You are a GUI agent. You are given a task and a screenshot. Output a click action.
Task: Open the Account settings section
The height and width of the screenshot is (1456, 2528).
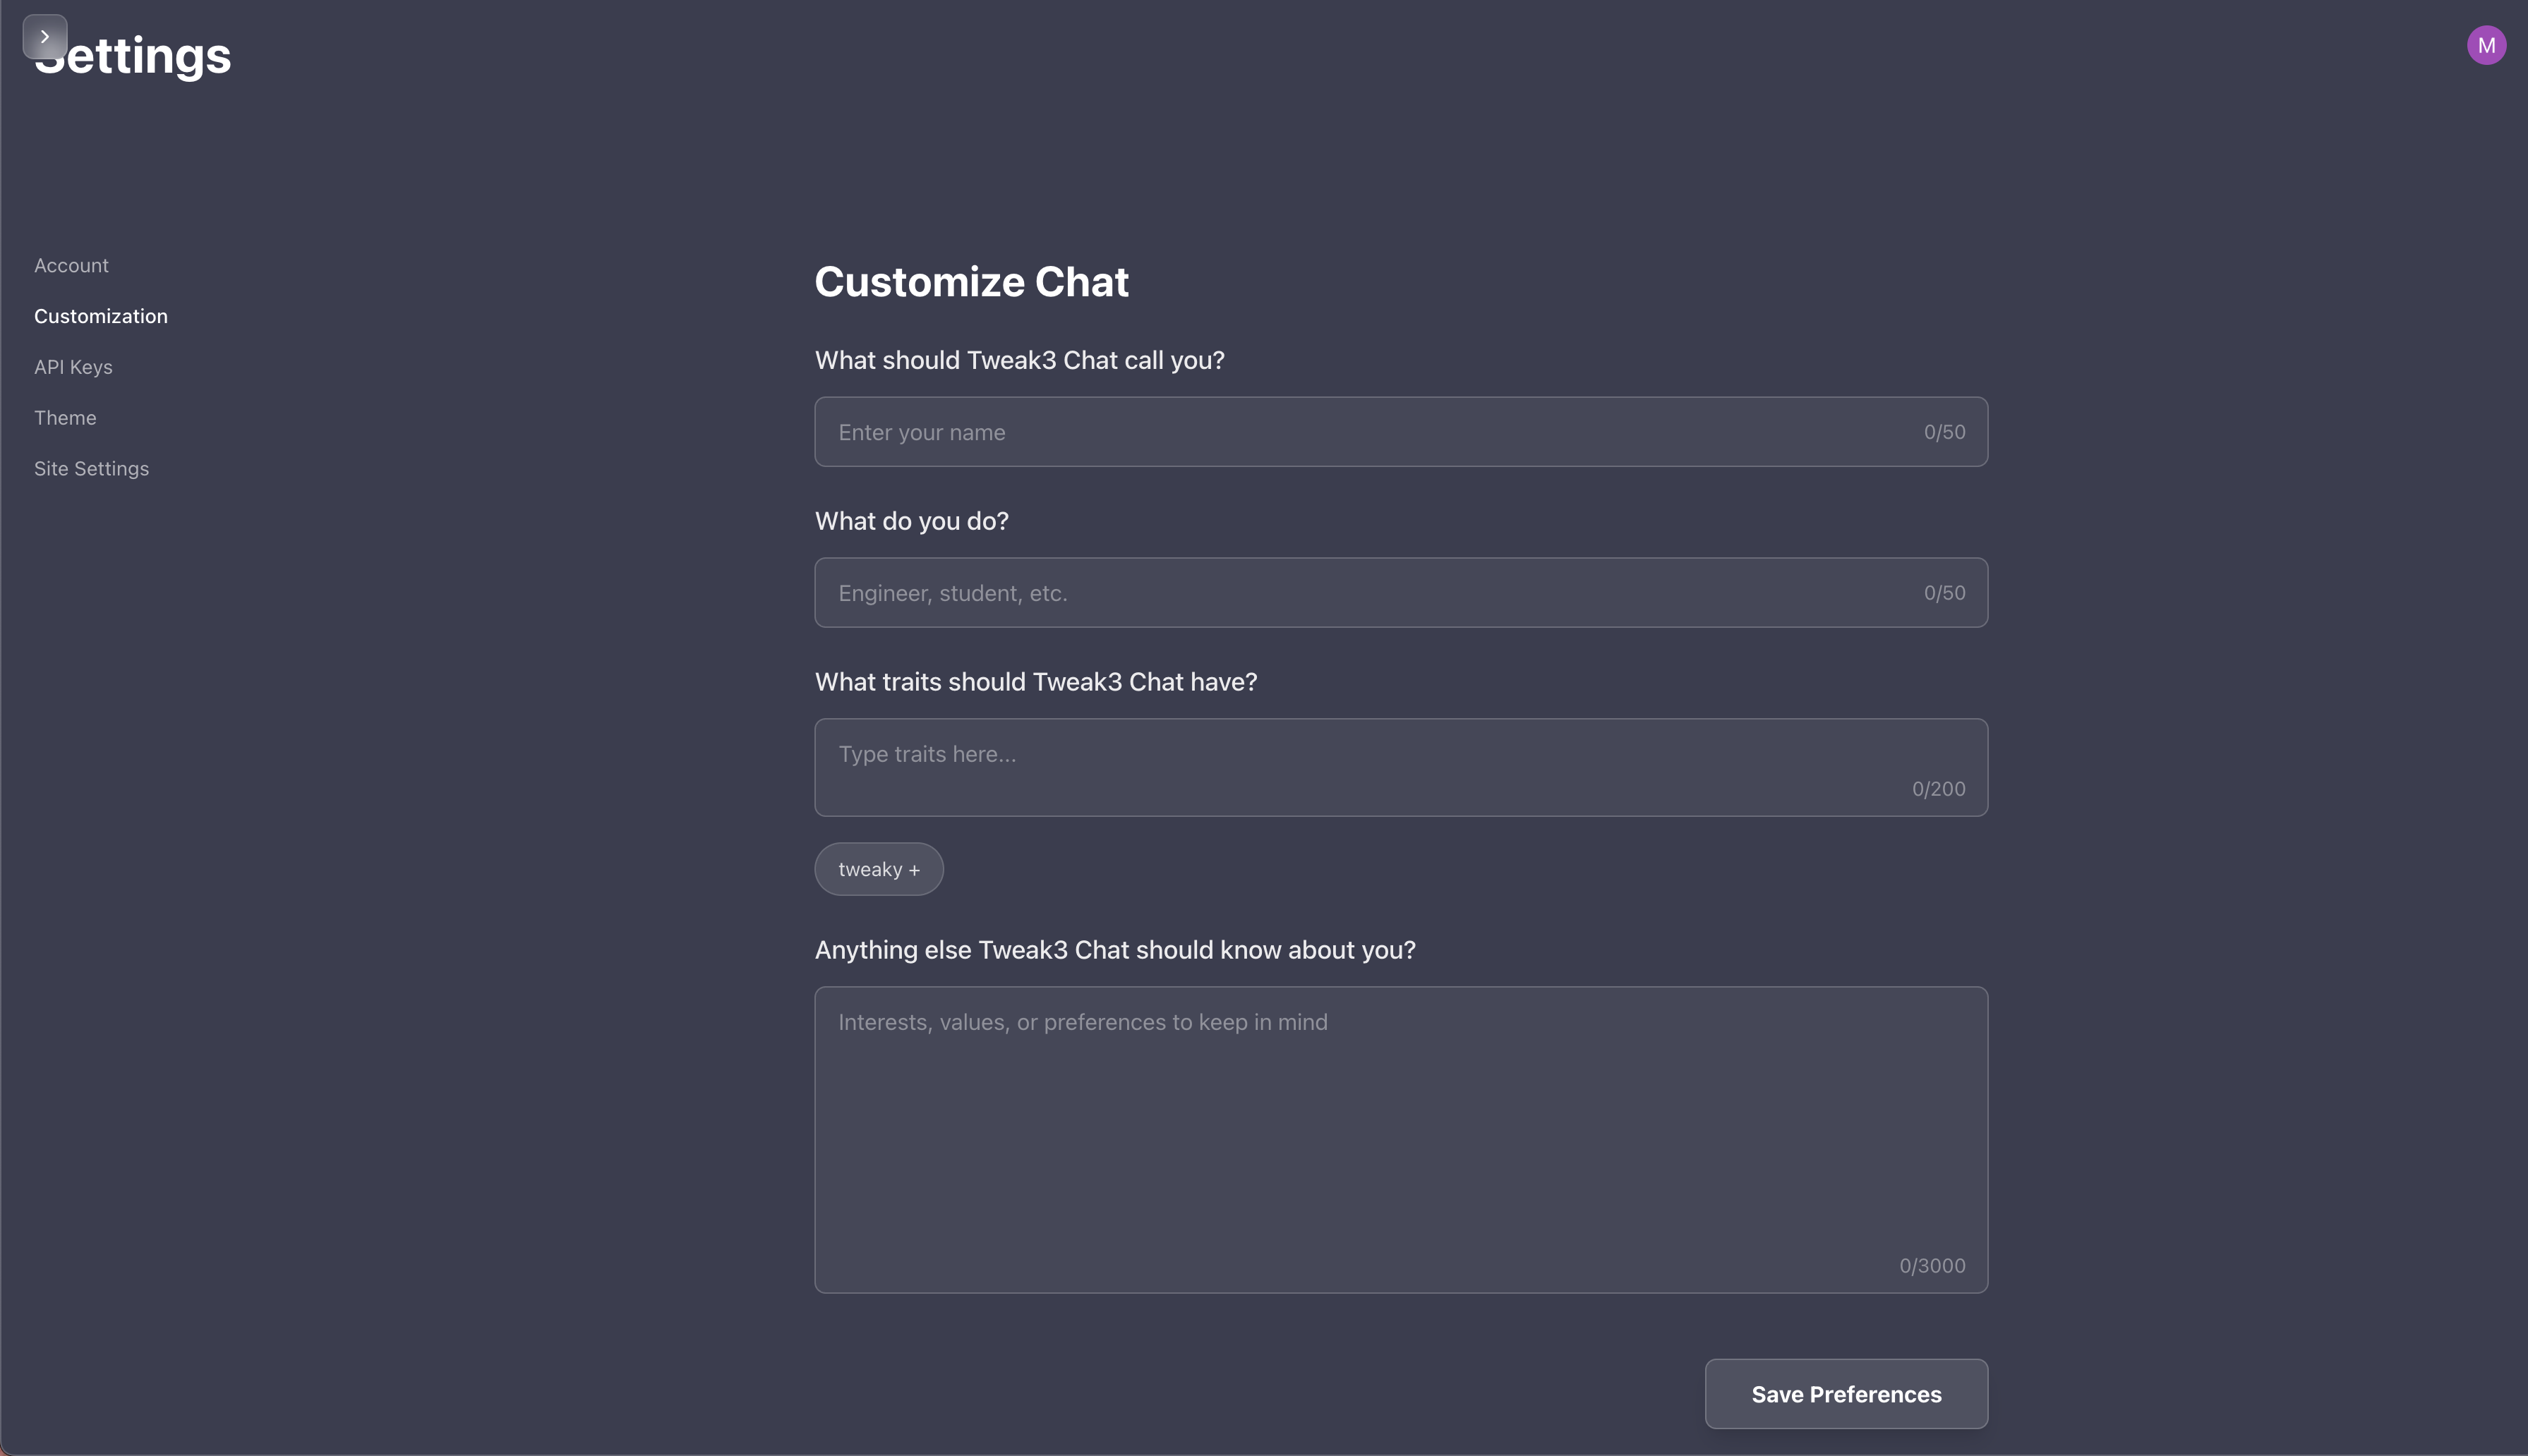71,265
